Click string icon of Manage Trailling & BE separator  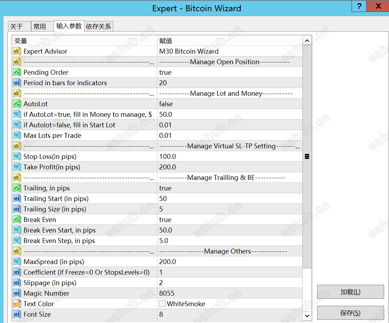16,177
